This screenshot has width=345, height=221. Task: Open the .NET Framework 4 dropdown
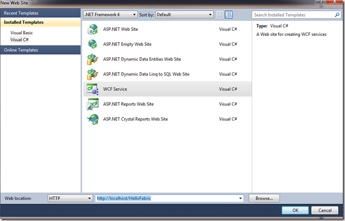pos(110,14)
